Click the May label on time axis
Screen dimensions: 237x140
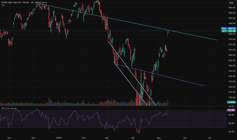[159, 138]
